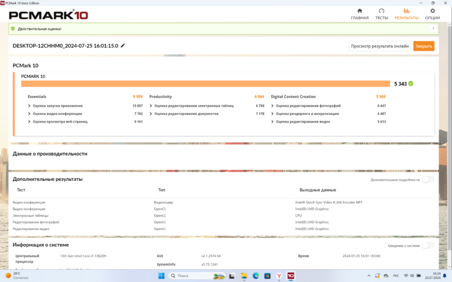Click GUI version v2.1.2574 64

tap(211, 256)
